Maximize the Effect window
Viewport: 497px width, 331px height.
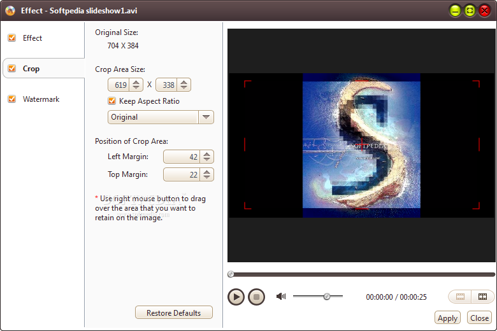(470, 11)
